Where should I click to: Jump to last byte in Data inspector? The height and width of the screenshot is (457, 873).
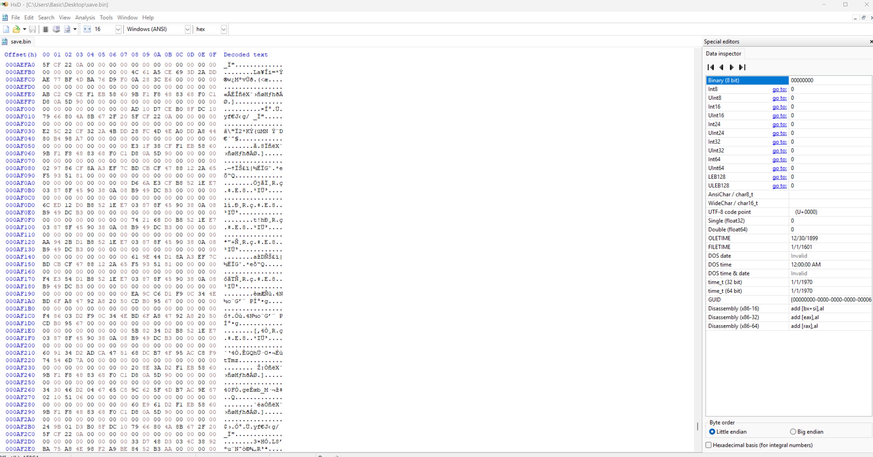pyautogui.click(x=742, y=67)
